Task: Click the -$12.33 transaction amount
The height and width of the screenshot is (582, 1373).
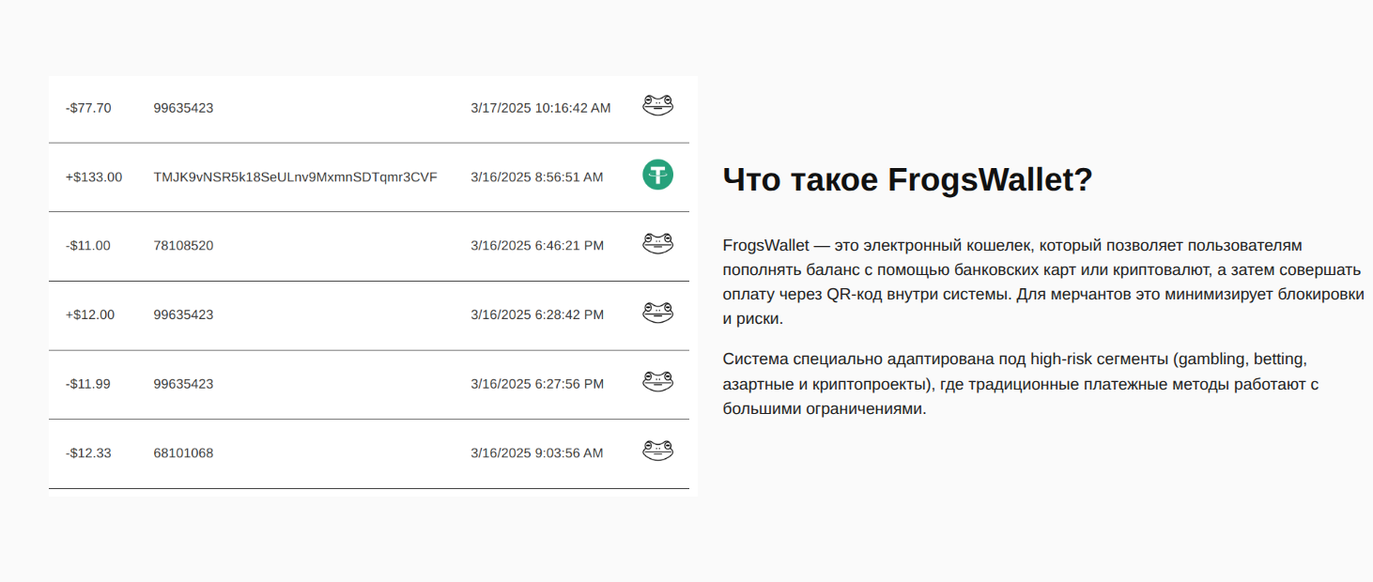Action: [x=88, y=453]
